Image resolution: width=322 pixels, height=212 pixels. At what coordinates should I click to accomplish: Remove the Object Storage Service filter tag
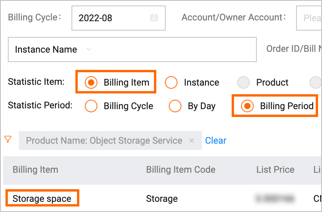pyautogui.click(x=192, y=141)
